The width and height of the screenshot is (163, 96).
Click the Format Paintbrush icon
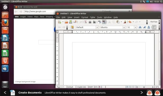(x=125, y=22)
